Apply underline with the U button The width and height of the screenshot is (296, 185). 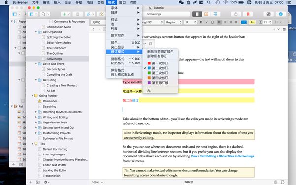point(212,22)
